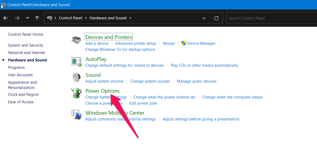Expand the chevron before Control Panel breadcrumb
Image resolution: width=317 pixels, height=157 pixels.
click(x=55, y=18)
